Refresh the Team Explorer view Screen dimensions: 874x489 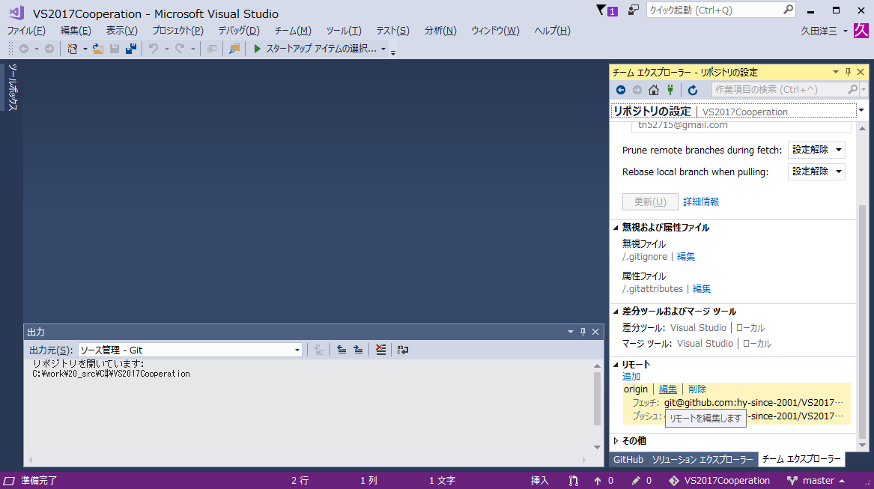(x=692, y=89)
